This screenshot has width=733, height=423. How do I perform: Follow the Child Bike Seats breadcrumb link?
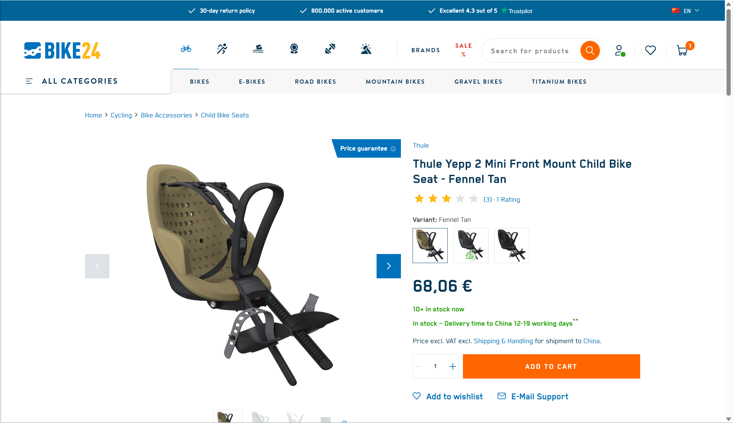pyautogui.click(x=225, y=115)
